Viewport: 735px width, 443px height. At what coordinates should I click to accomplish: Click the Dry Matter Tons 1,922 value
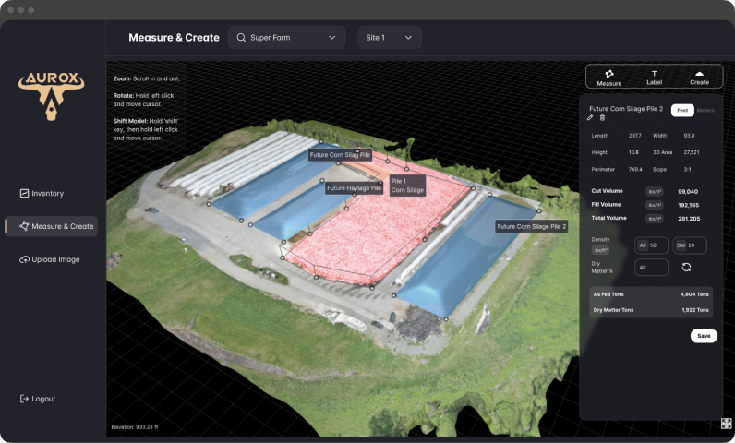click(695, 310)
